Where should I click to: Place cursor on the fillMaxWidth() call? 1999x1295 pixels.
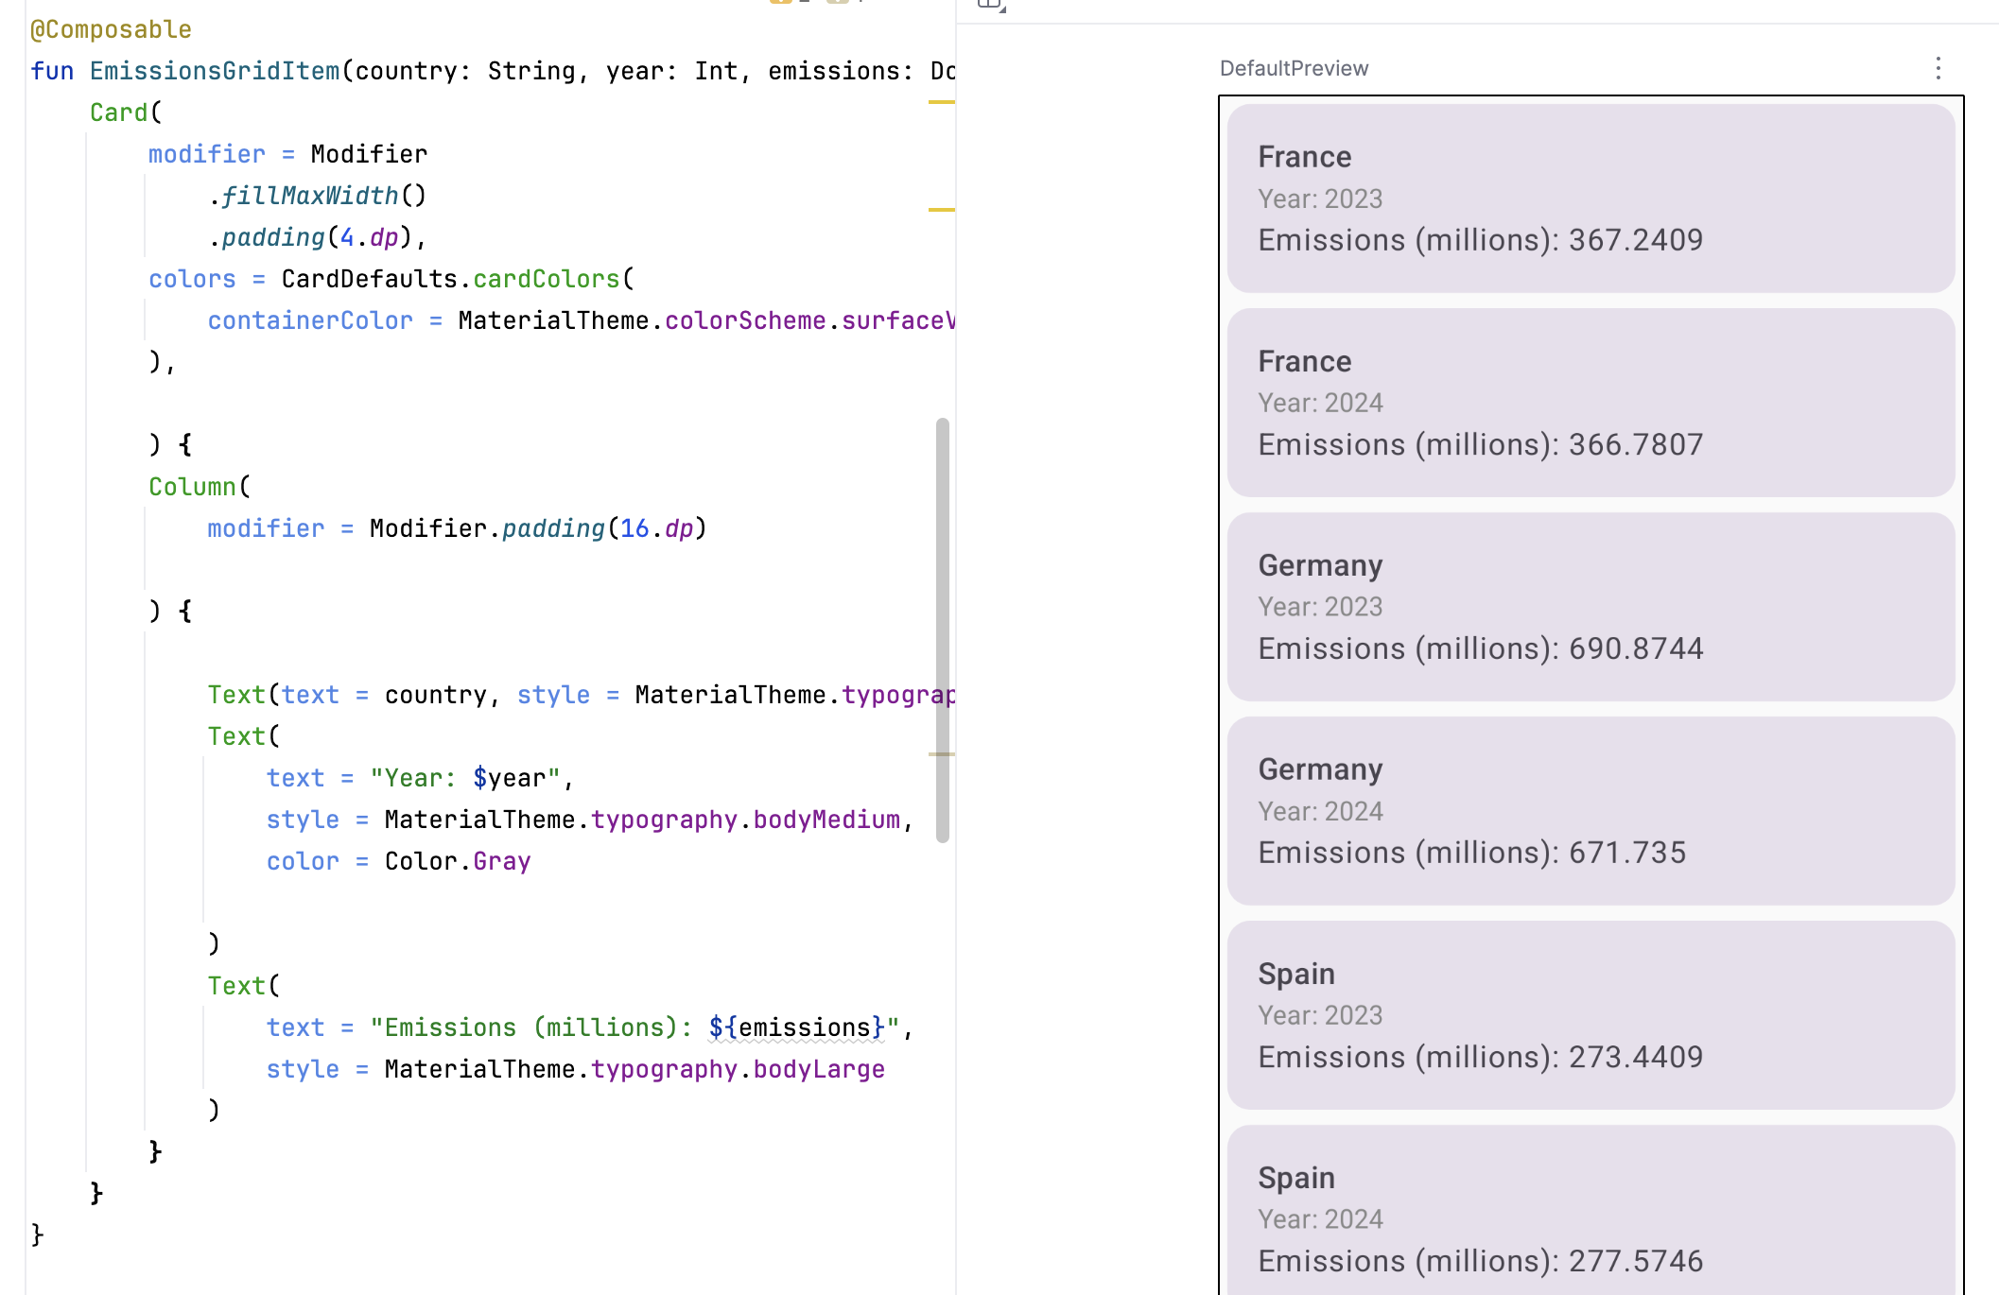coord(318,196)
